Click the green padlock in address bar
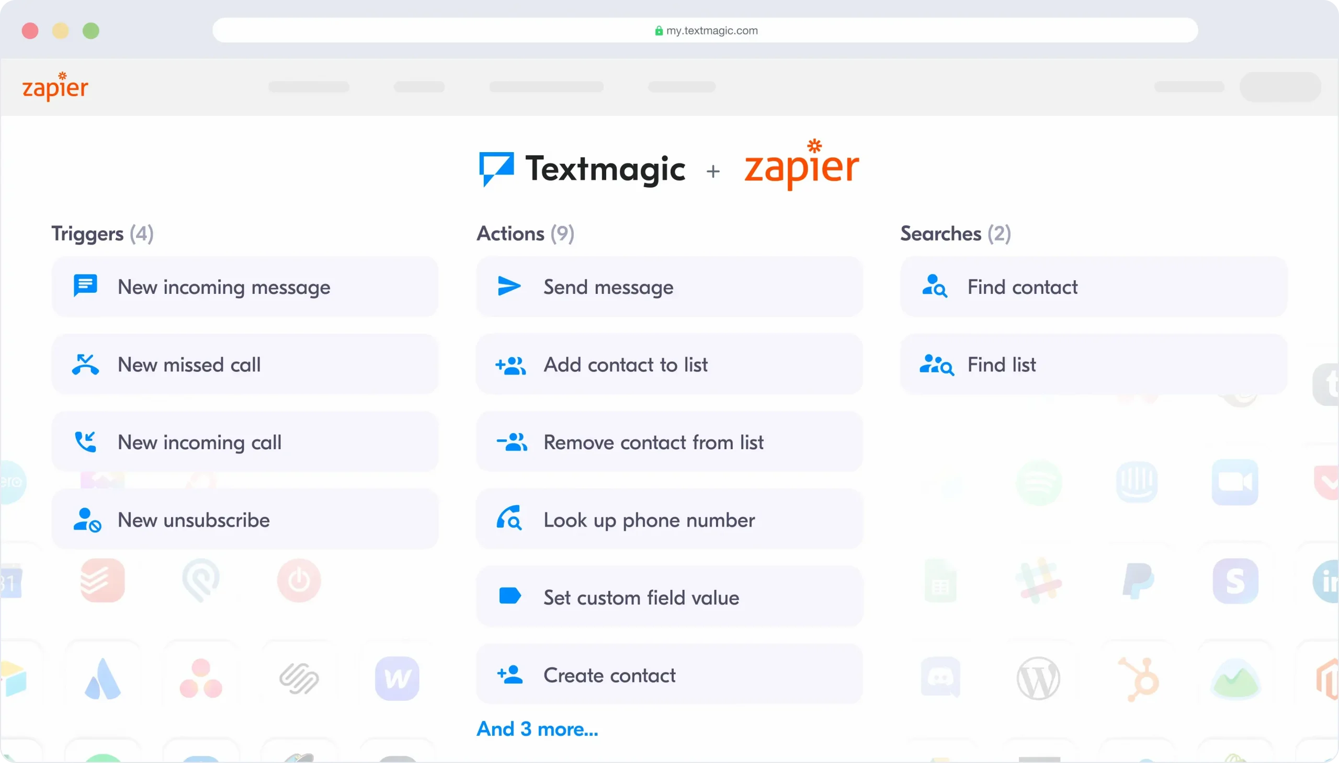This screenshot has height=763, width=1339. tap(659, 31)
